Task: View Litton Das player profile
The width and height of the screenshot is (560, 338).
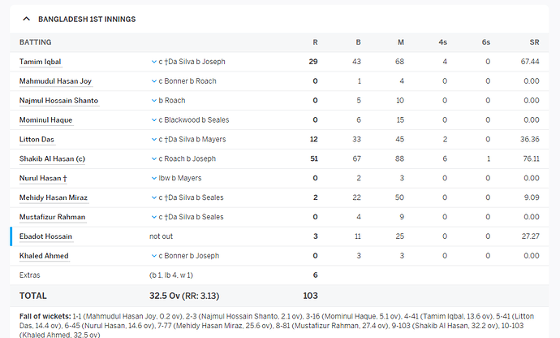Action: point(37,140)
